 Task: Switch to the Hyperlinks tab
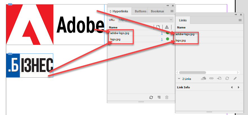(x=120, y=11)
